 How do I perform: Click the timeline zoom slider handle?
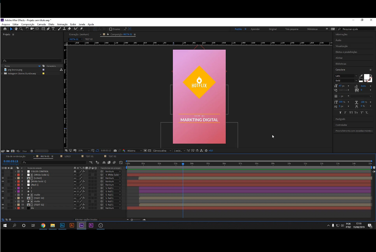tap(132, 220)
